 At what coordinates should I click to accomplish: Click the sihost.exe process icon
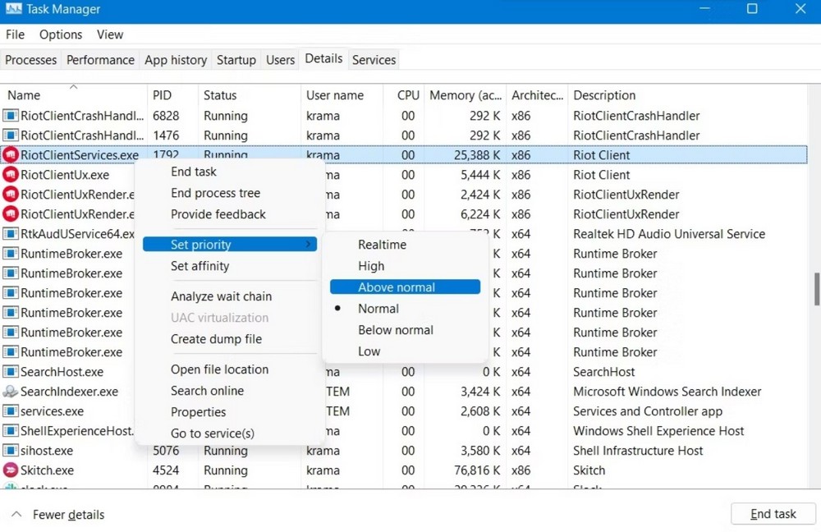tap(11, 451)
